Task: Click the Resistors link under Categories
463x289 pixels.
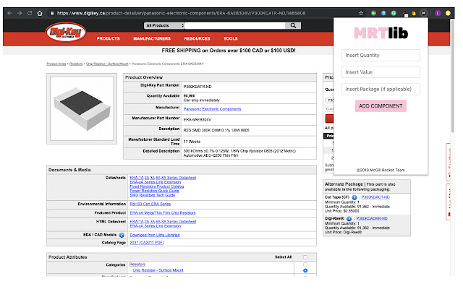Action: click(x=137, y=264)
